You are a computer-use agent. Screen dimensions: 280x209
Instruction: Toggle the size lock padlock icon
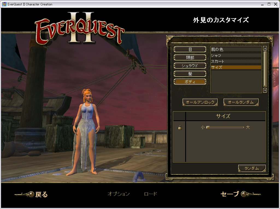(180, 127)
